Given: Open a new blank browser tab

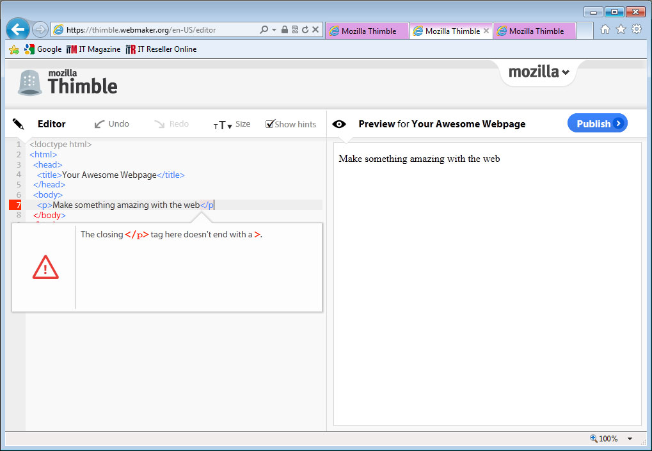Looking at the screenshot, I should pos(585,31).
